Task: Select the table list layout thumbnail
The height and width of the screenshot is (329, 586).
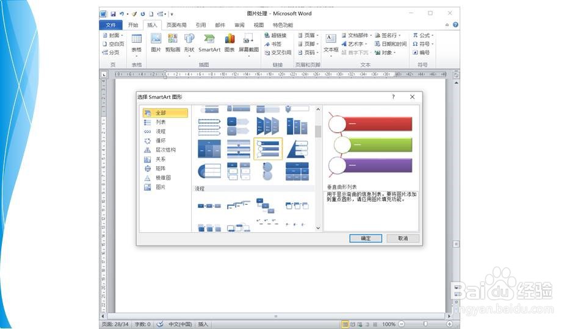Action: coord(209,149)
